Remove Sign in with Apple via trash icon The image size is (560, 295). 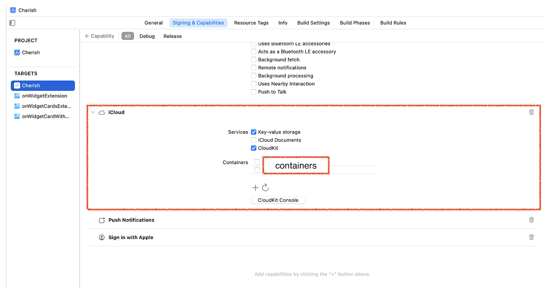point(531,237)
